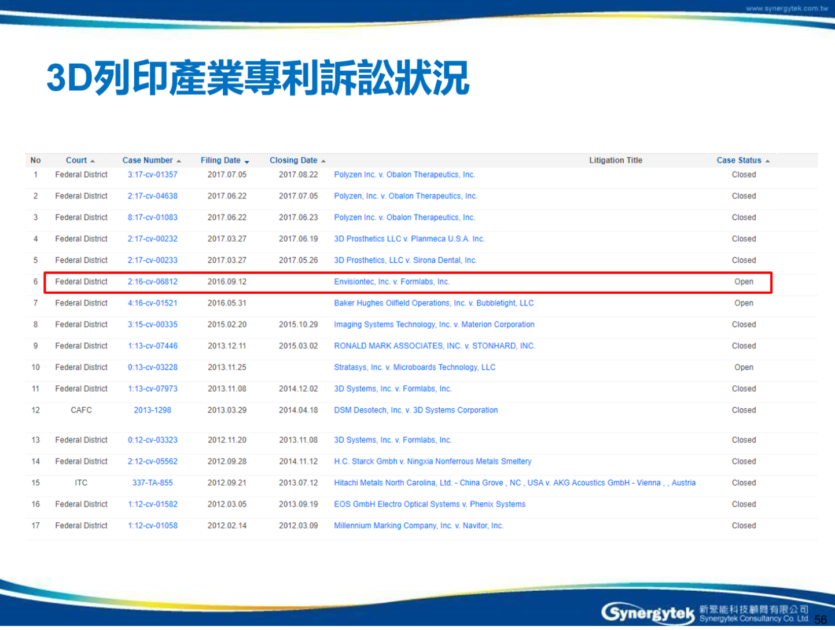This screenshot has height=630, width=835.
Task: Open '3D Systems v. Formlabs' title in row 11
Action: coord(393,389)
